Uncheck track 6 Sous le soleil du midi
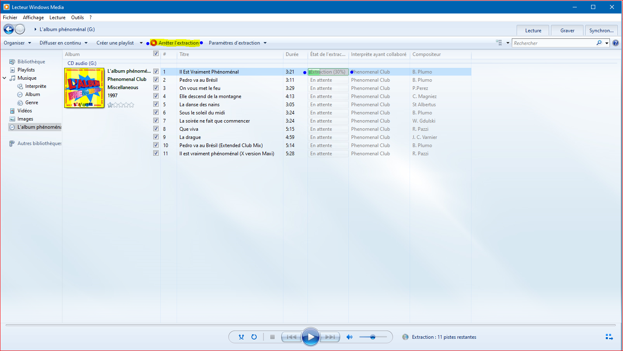623x351 pixels. (156, 112)
